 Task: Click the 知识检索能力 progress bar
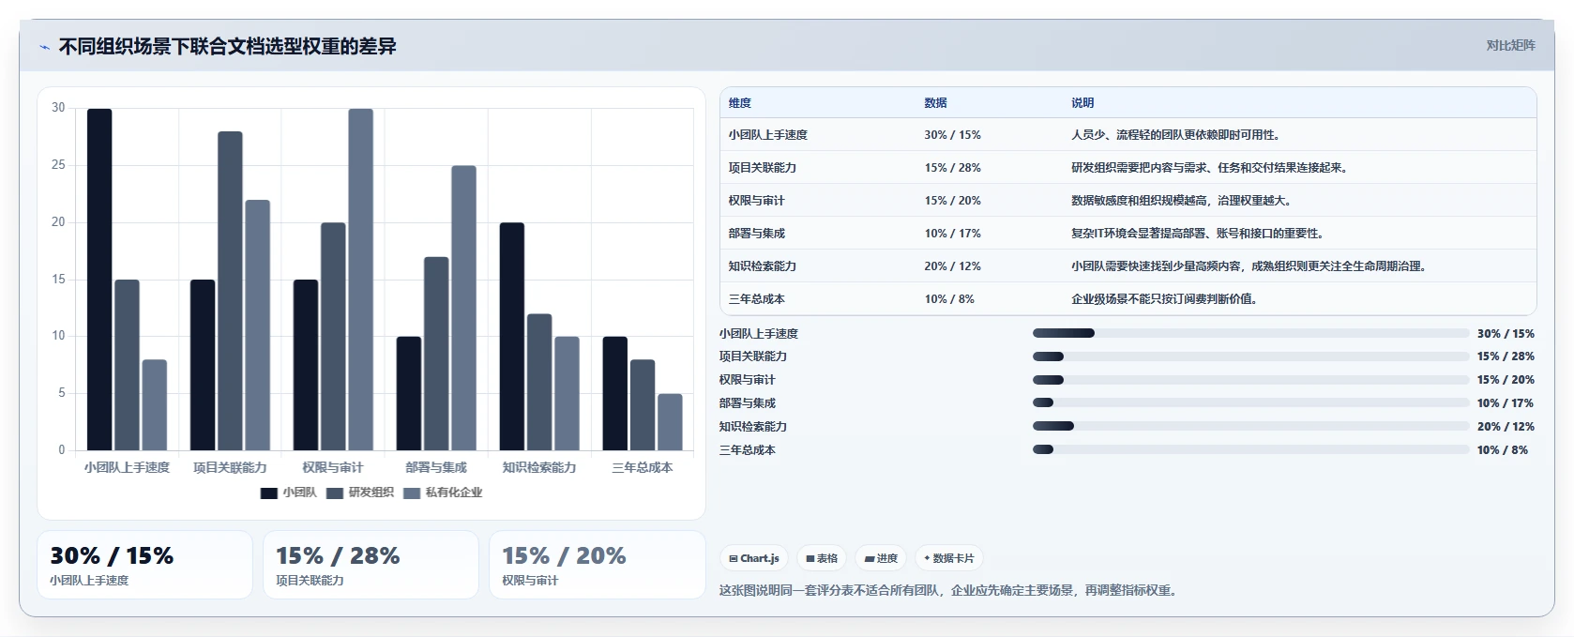tap(1250, 426)
